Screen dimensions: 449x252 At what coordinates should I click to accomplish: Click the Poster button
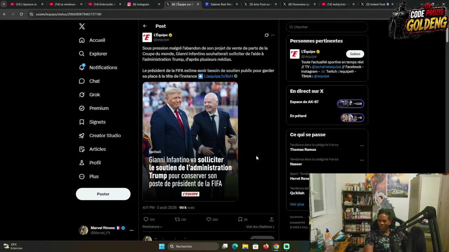click(x=103, y=194)
